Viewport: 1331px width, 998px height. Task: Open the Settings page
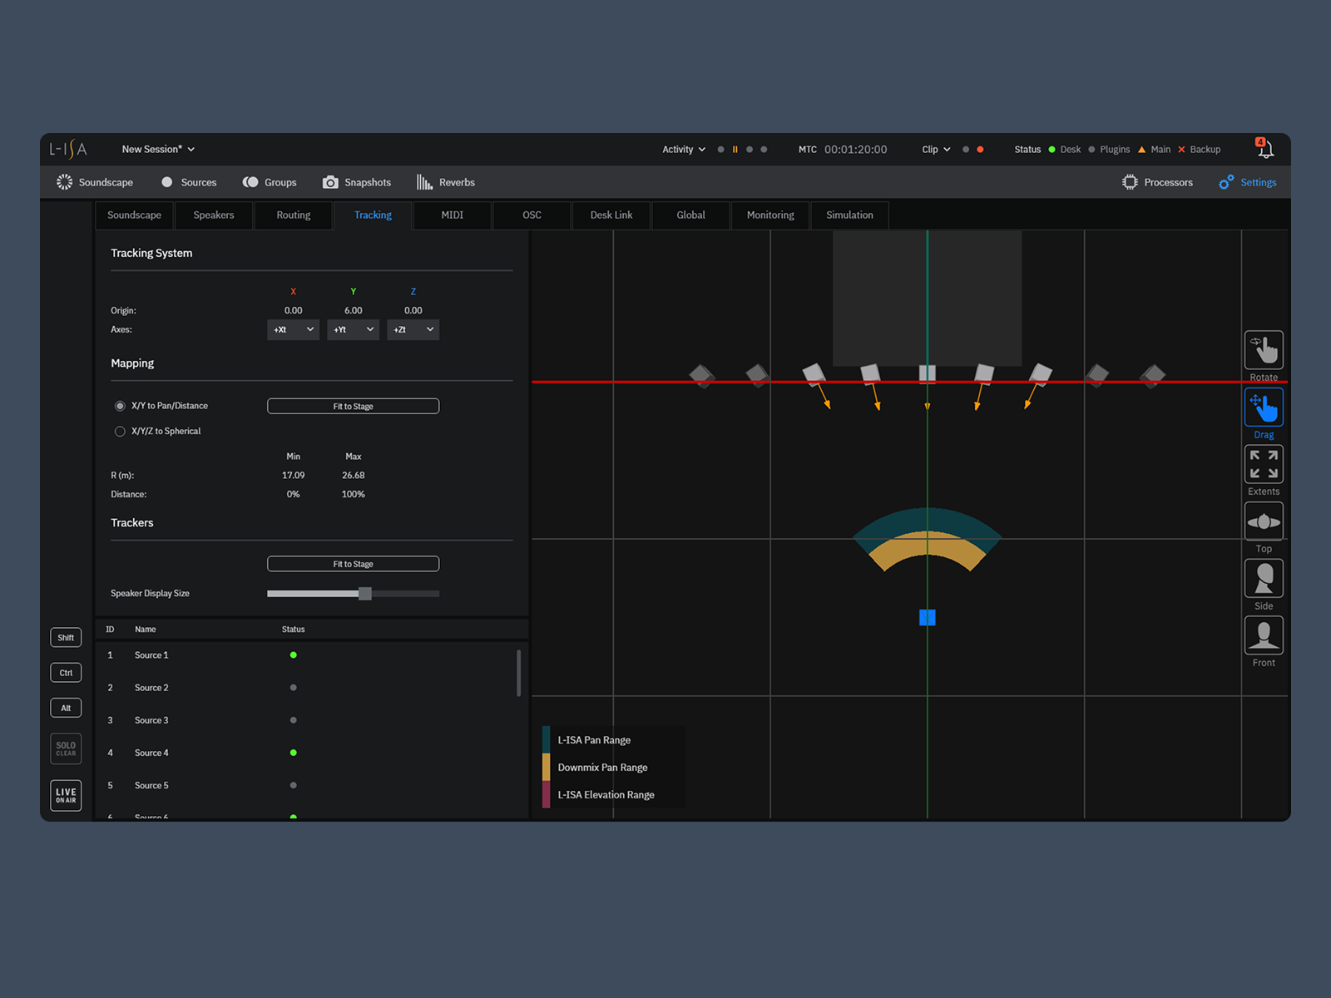click(x=1248, y=182)
